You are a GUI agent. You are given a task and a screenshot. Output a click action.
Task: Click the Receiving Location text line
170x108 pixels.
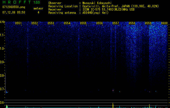(104, 6)
